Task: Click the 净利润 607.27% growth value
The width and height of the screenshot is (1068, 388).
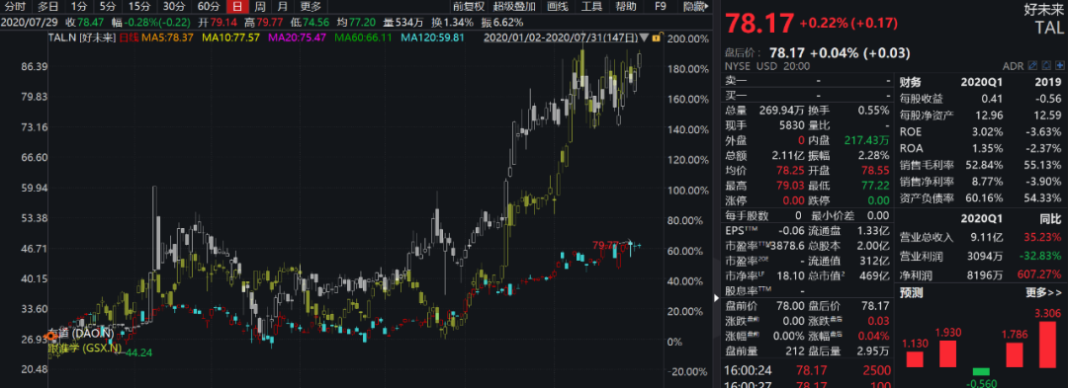Action: (1040, 274)
